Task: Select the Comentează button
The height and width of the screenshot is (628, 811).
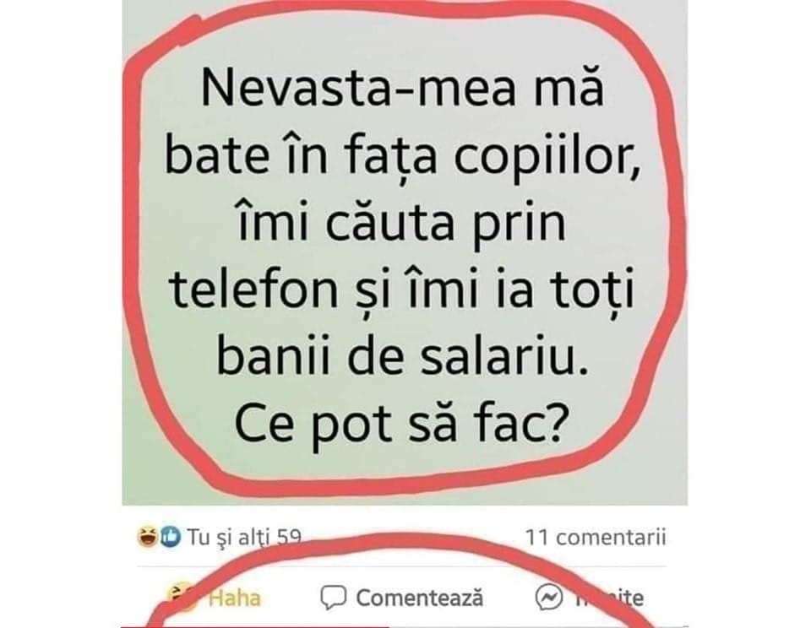Action: [x=402, y=598]
